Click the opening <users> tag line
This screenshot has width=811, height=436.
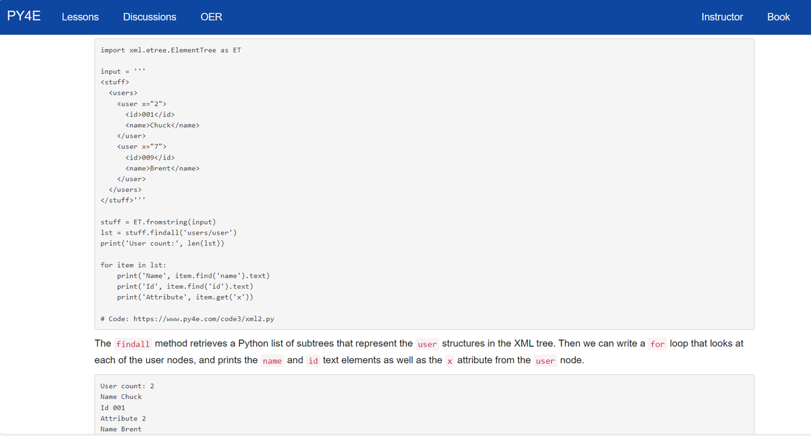pos(123,93)
